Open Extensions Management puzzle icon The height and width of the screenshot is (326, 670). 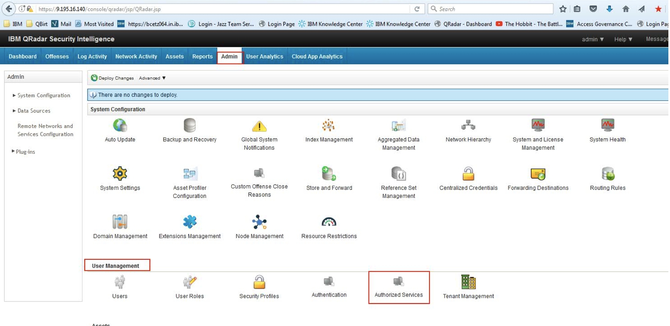tap(189, 222)
